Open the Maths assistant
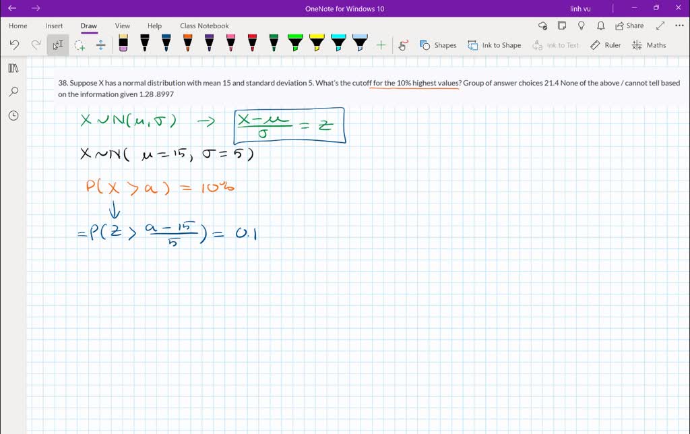This screenshot has width=690, height=434. point(648,45)
